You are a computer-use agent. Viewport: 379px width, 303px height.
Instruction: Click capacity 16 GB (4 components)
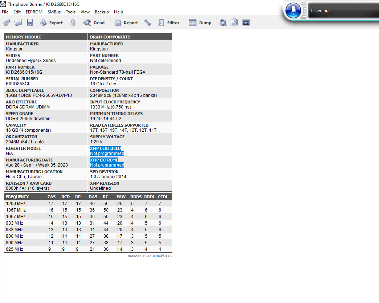pos(29,130)
